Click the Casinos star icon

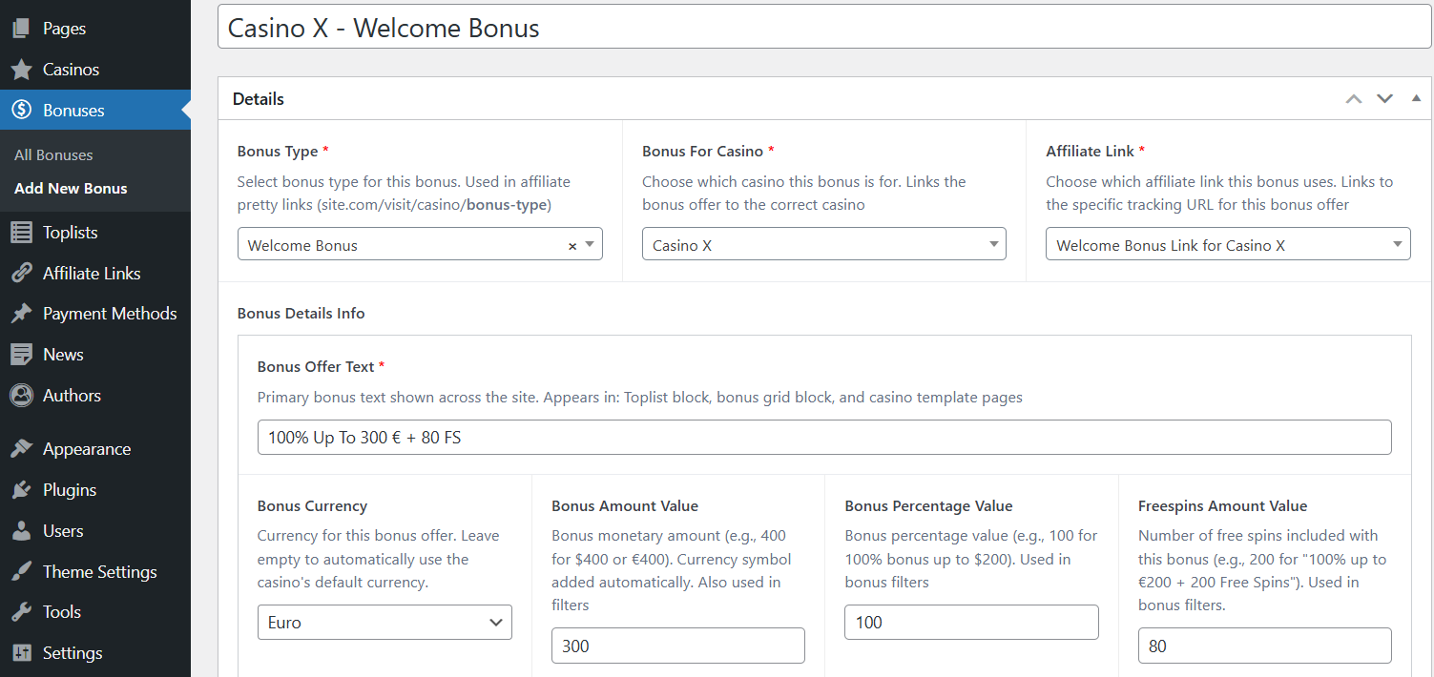click(x=21, y=70)
